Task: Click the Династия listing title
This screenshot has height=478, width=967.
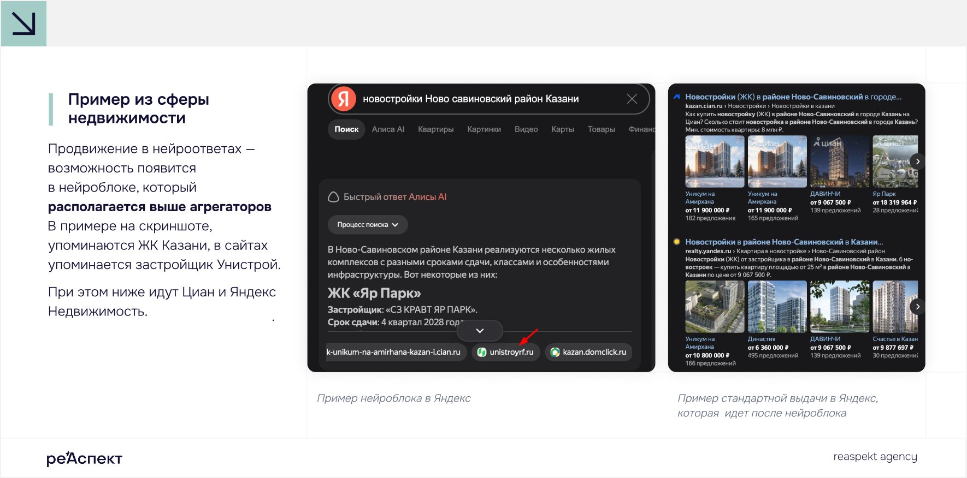Action: point(762,339)
